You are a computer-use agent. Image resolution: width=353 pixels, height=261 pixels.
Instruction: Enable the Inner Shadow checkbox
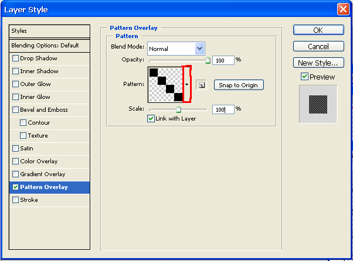coord(15,71)
